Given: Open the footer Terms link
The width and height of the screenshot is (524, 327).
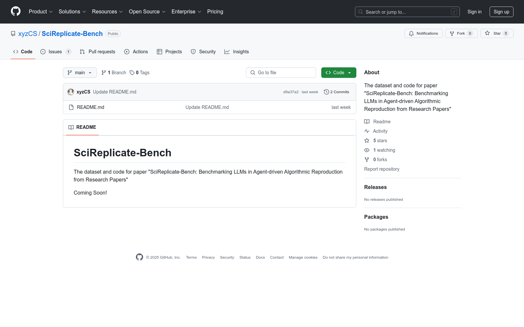Looking at the screenshot, I should point(191,257).
